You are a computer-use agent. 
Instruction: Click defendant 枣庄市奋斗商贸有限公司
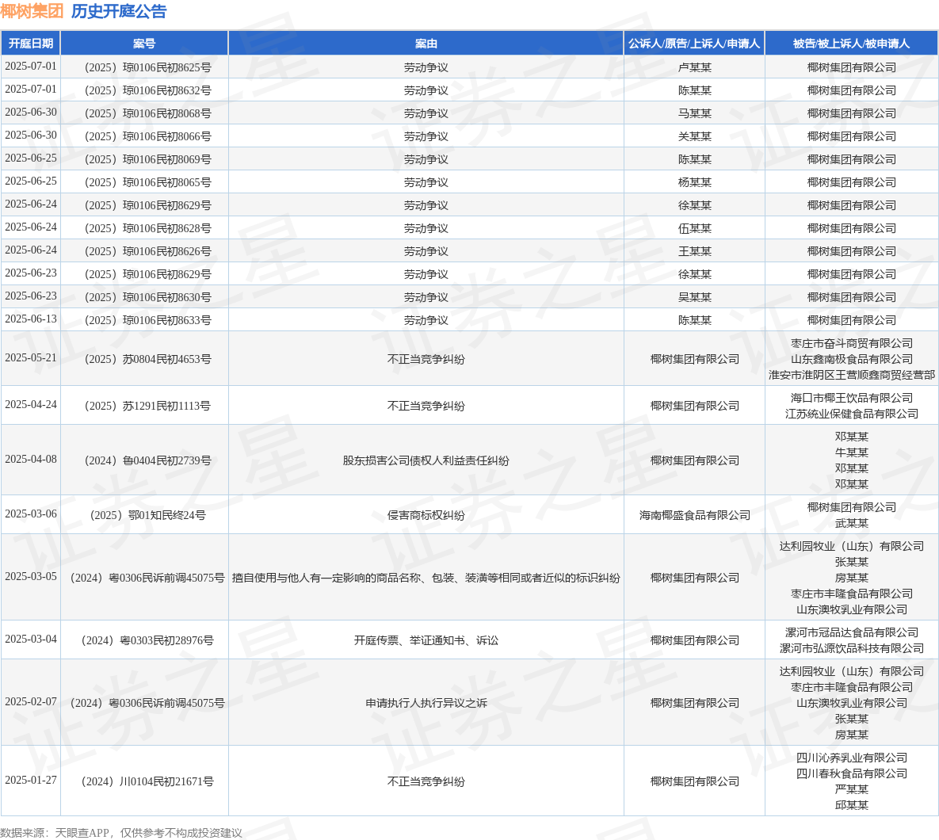pos(851,343)
